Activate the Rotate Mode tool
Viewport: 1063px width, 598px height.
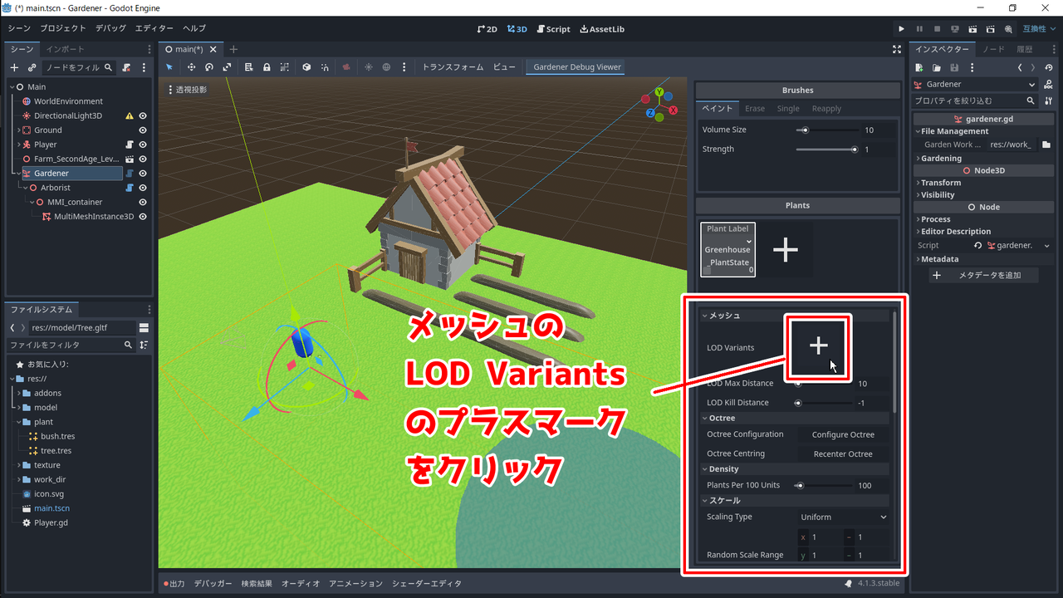[209, 67]
